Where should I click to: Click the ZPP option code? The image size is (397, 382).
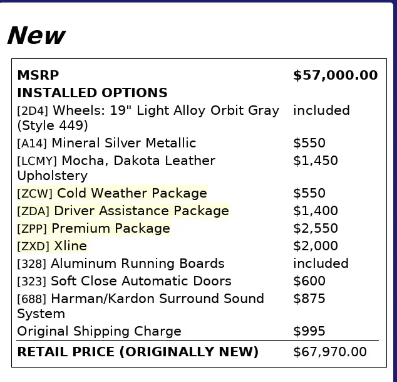click(33, 229)
